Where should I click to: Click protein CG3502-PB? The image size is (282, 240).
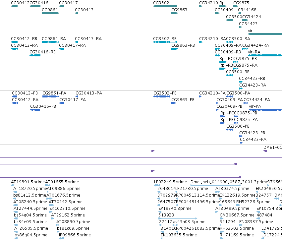coord(165,93)
